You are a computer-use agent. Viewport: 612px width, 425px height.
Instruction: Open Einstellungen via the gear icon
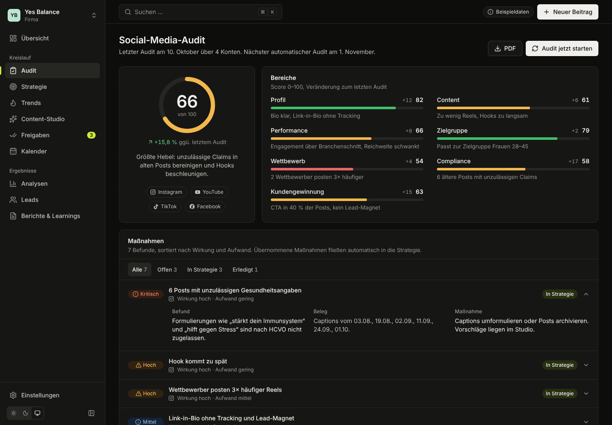coord(13,395)
